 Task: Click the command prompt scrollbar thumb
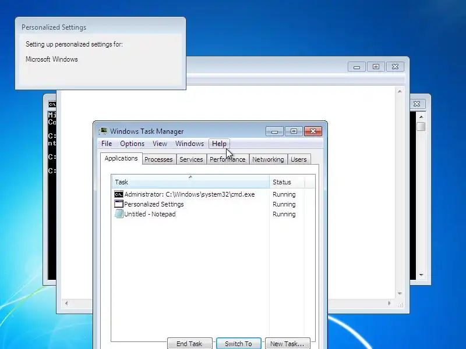tap(421, 126)
